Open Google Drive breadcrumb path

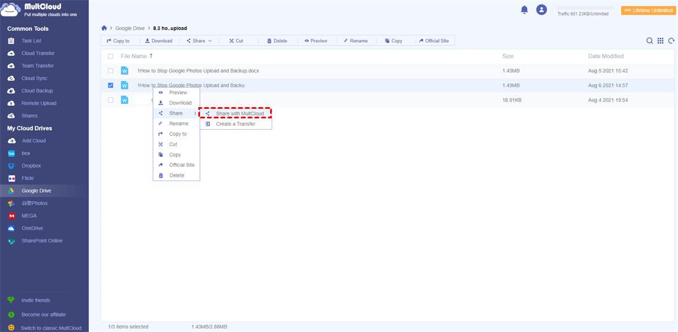pyautogui.click(x=130, y=28)
